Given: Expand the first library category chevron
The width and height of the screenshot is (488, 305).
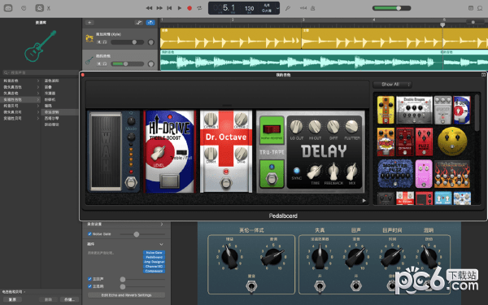Looking at the screenshot, I should [x=38, y=81].
